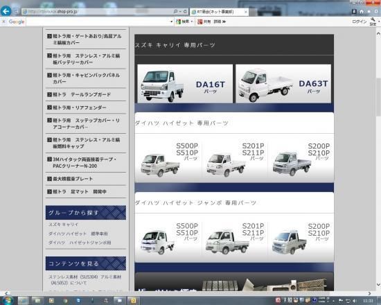
Task: Click the vertical scrollbar thumb
Action: 378,97
